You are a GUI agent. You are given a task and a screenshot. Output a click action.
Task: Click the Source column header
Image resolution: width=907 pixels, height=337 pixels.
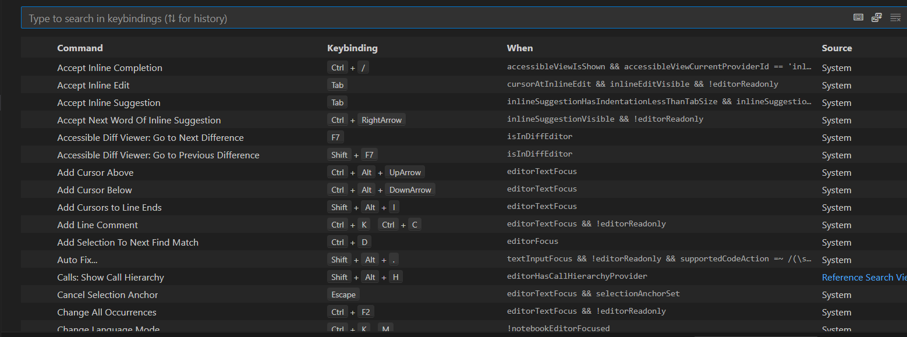[837, 48]
